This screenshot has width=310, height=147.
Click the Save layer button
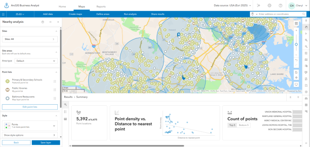click(46, 143)
